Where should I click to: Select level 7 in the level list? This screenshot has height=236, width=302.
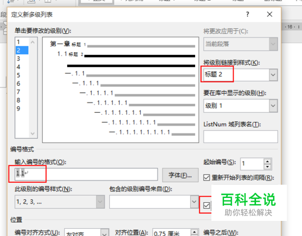coord(22,92)
